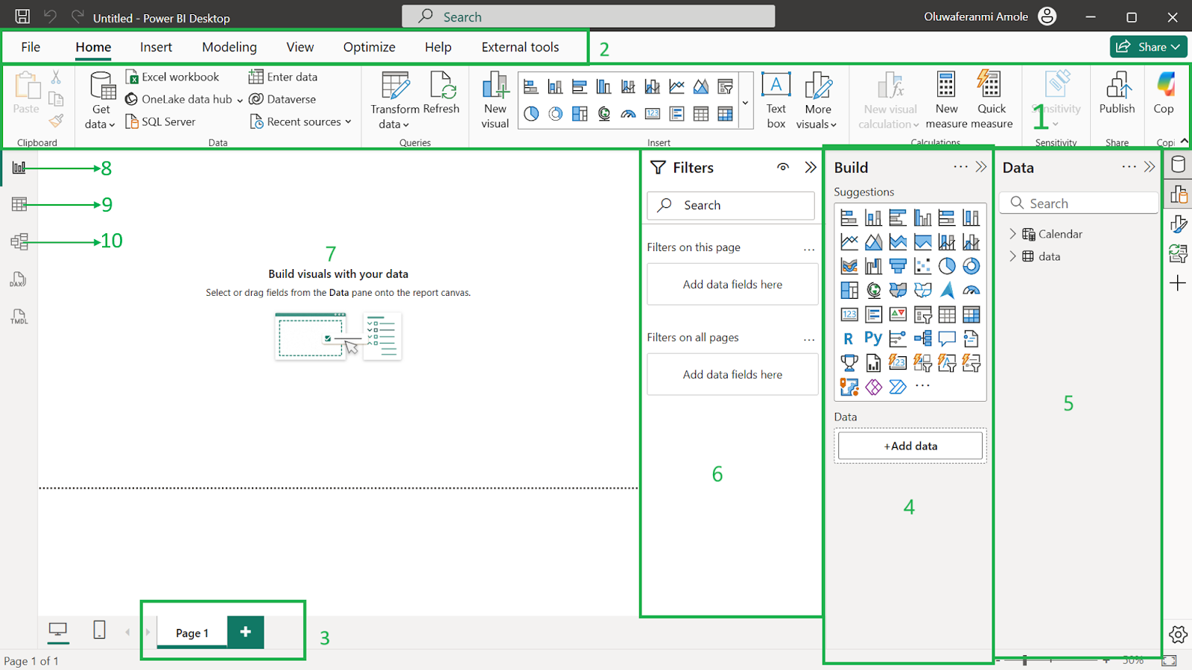The width and height of the screenshot is (1192, 670).
Task: Choose Power Automate visual in Build pane
Action: point(898,387)
